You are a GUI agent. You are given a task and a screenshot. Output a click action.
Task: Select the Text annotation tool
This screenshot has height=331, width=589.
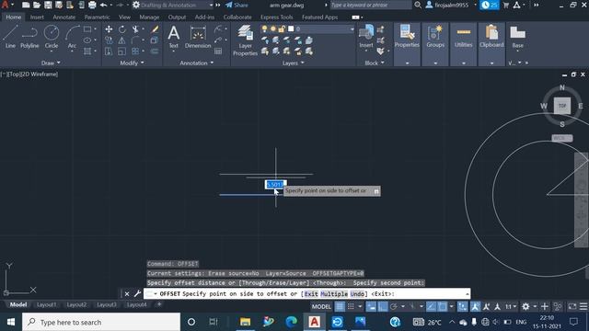(x=174, y=37)
